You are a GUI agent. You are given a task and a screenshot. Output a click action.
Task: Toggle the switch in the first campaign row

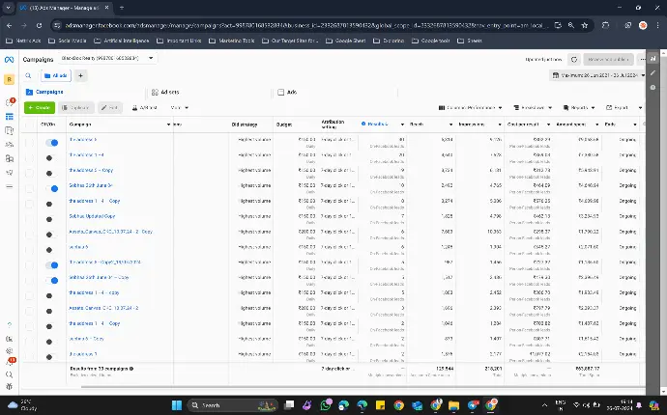(x=52, y=143)
